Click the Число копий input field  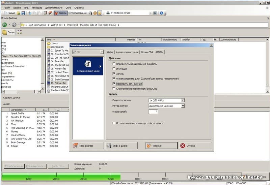[153, 112]
